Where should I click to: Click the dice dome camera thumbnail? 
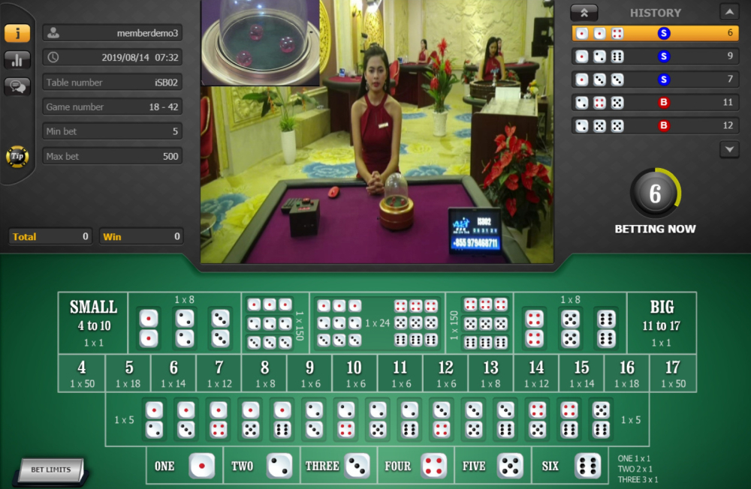(260, 42)
